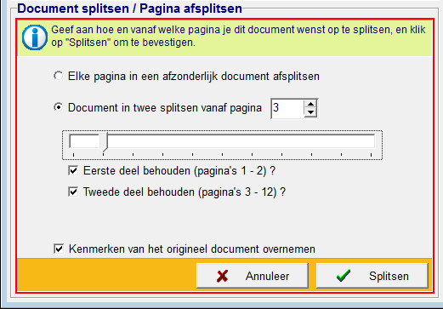Click the slider track at the middle tick mark

(x=222, y=141)
